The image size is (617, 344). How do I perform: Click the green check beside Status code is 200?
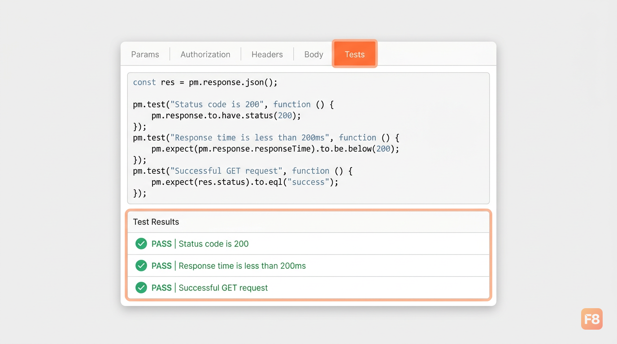pos(141,244)
